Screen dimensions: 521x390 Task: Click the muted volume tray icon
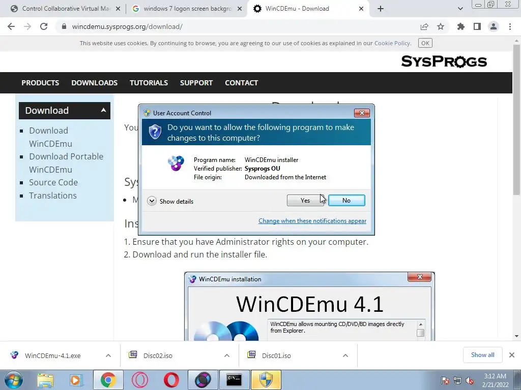pyautogui.click(x=469, y=381)
